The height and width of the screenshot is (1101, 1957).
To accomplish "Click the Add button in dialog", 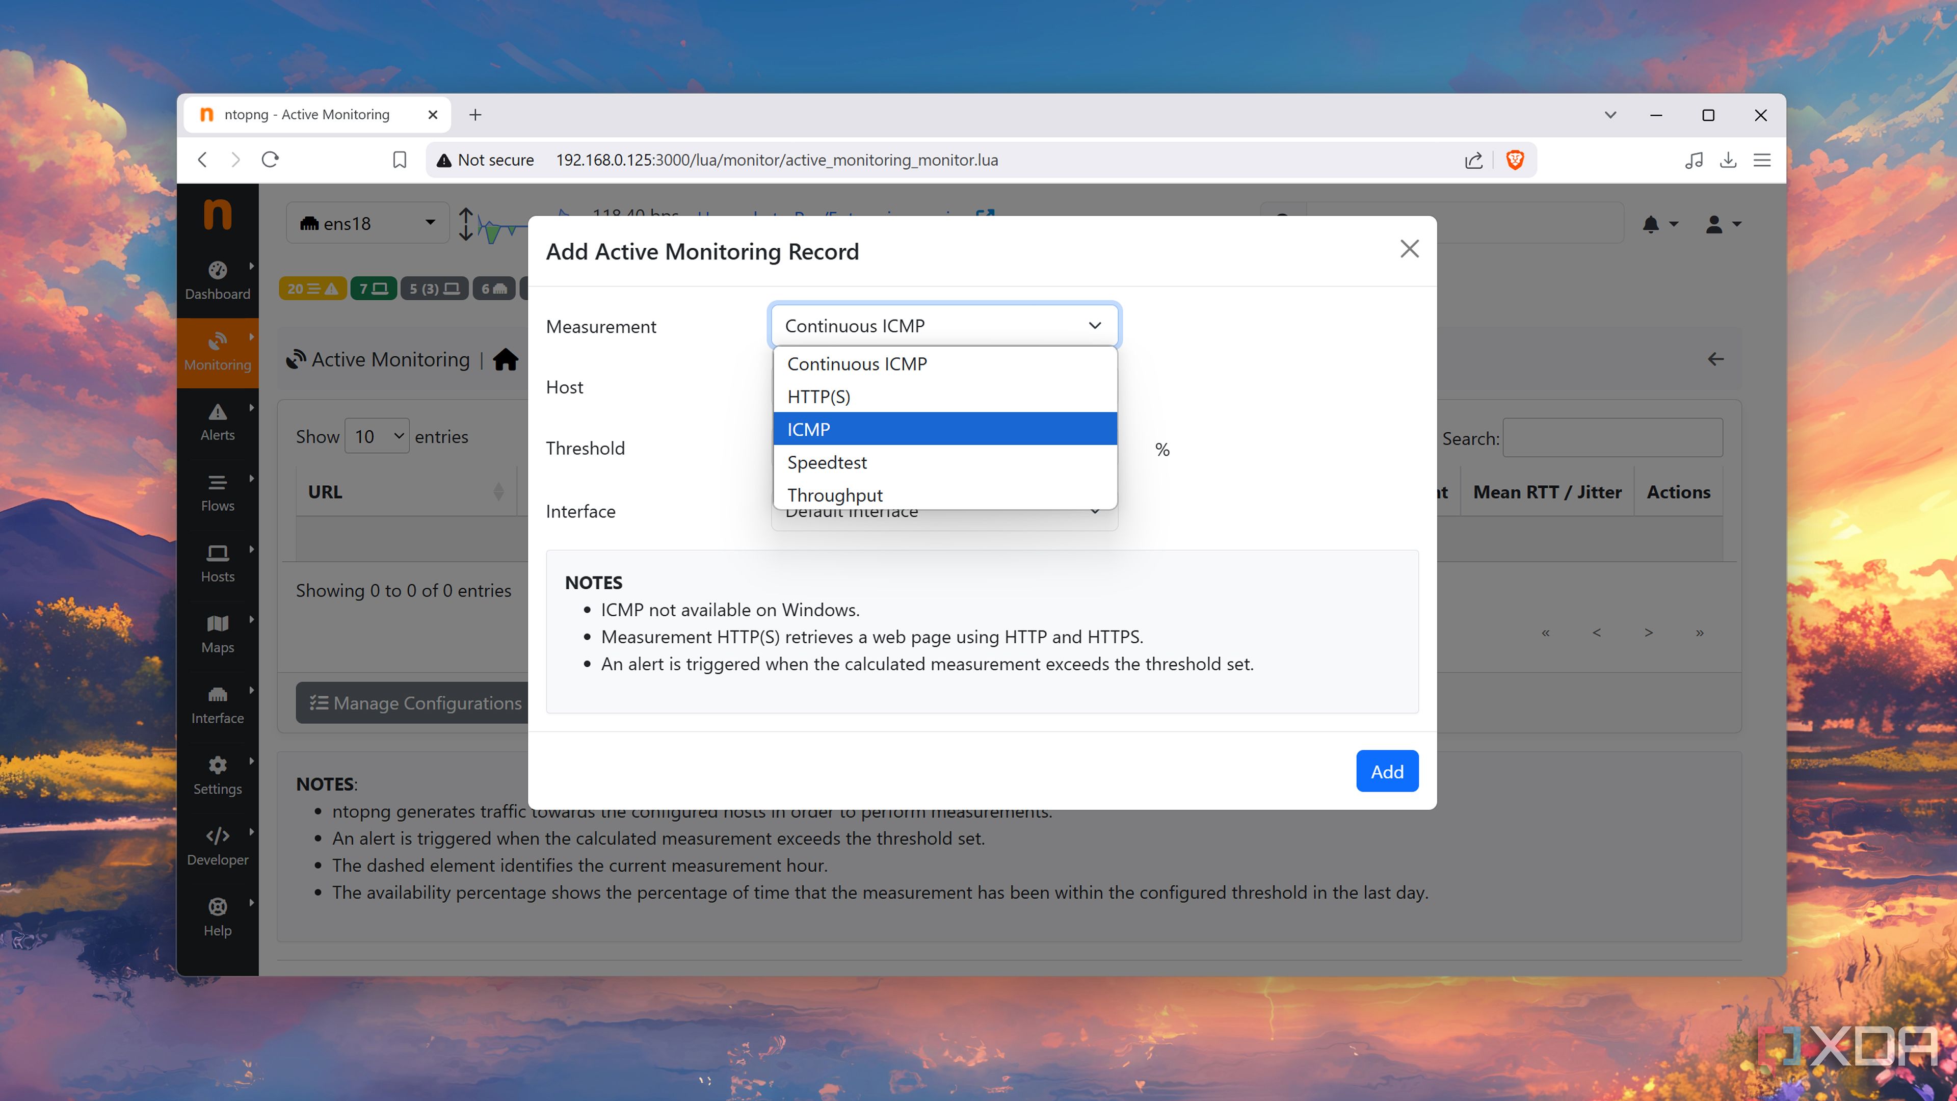I will pos(1386,771).
